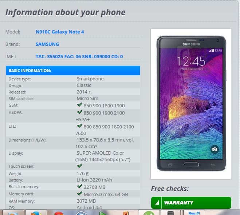Open the SAMSUNG brand link

coord(47,44)
